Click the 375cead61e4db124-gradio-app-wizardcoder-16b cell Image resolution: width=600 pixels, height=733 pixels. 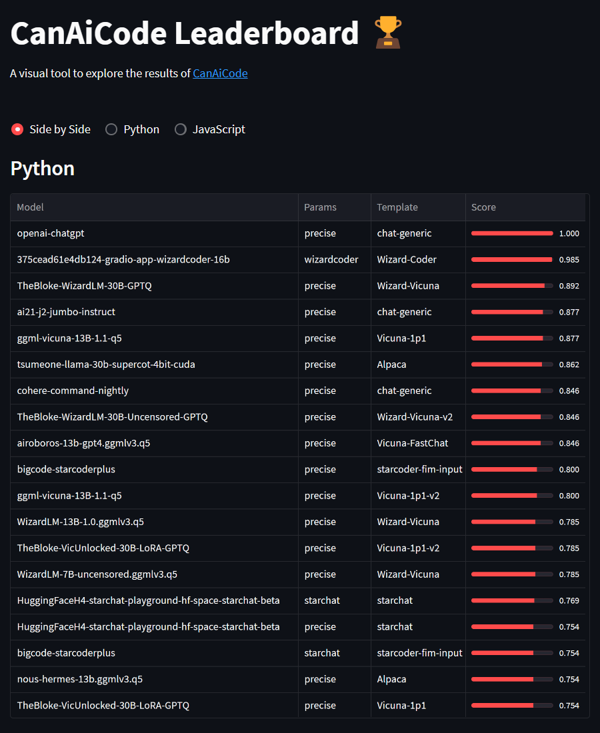coord(154,259)
